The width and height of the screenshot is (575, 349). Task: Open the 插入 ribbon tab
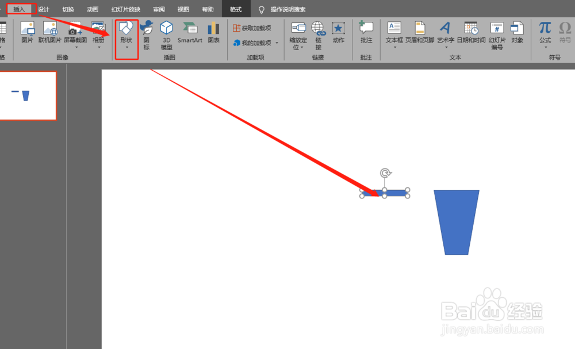click(19, 9)
